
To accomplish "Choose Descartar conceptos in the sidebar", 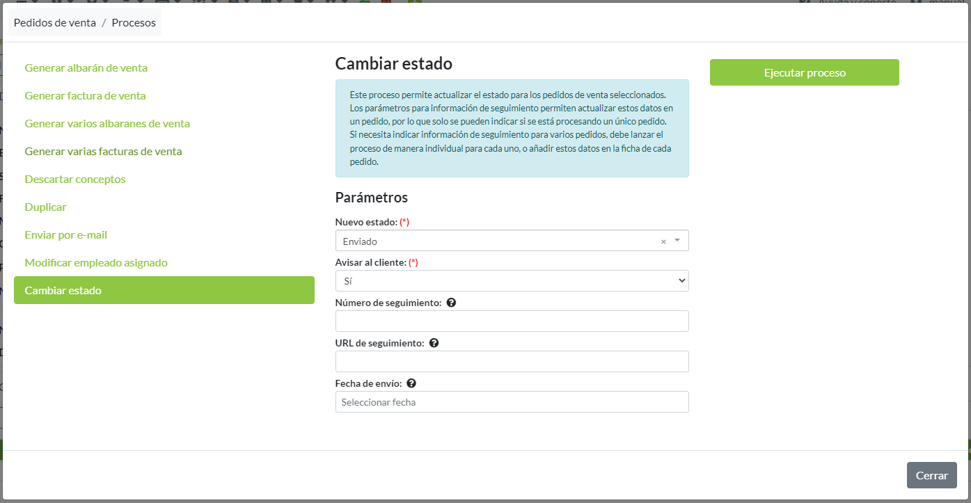I will pyautogui.click(x=75, y=179).
